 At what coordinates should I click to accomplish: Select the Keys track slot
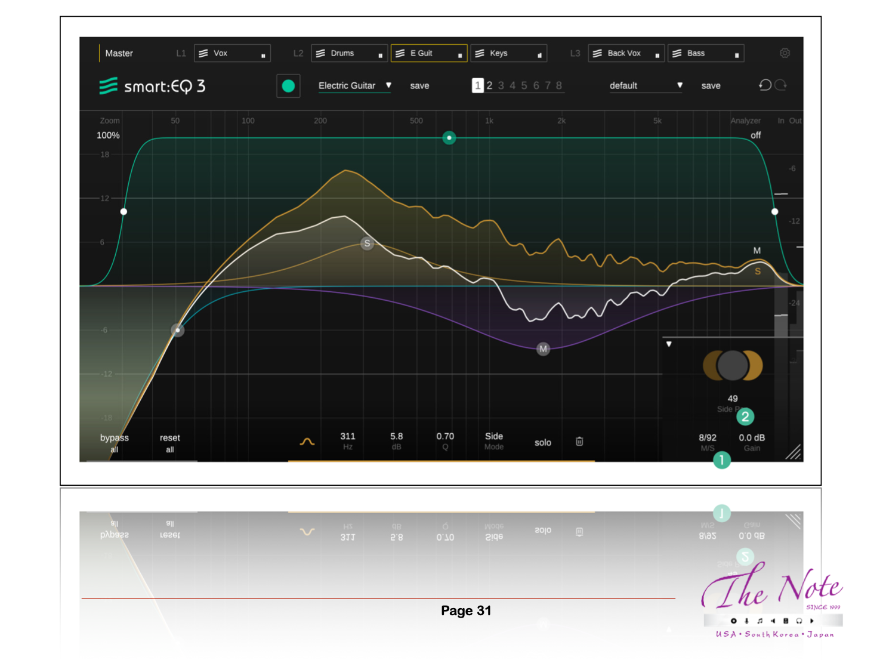508,53
